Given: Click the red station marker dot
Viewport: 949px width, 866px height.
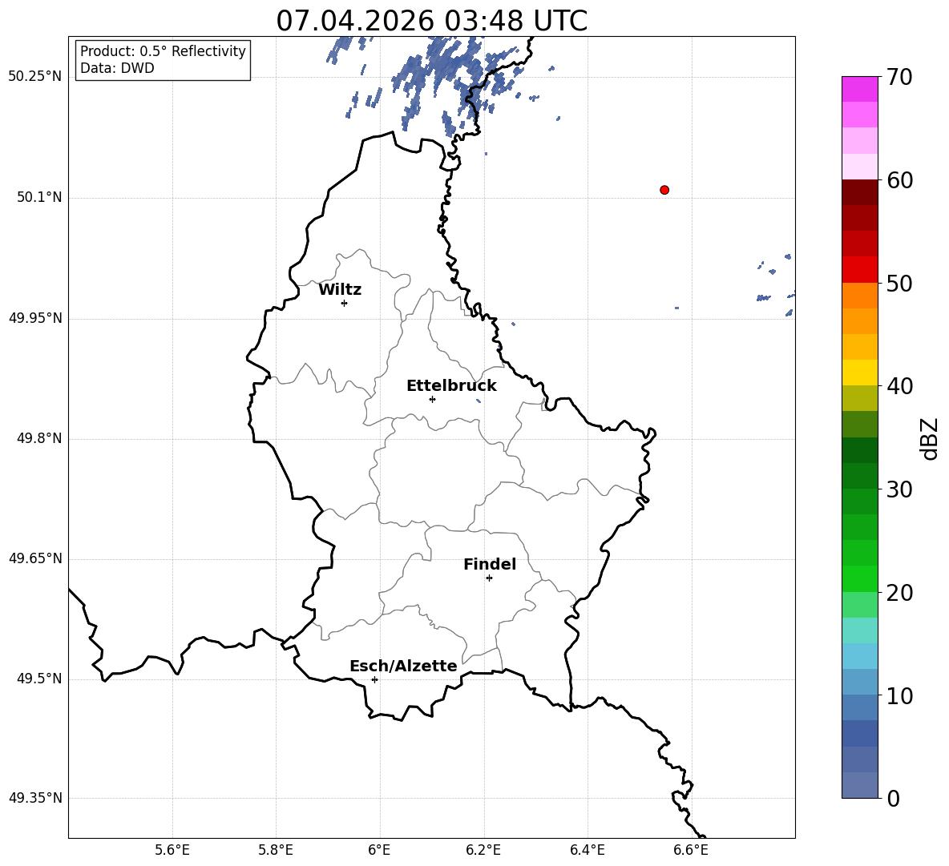Looking at the screenshot, I should click(664, 190).
